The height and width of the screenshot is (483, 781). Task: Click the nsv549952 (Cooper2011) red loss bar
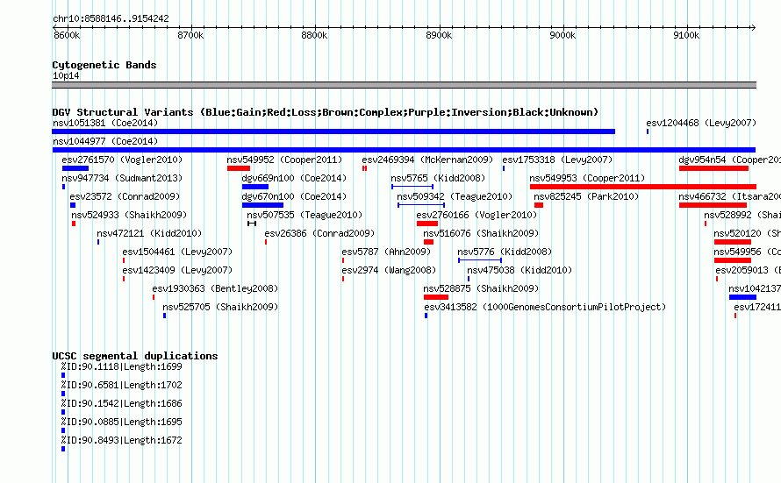pos(239,168)
